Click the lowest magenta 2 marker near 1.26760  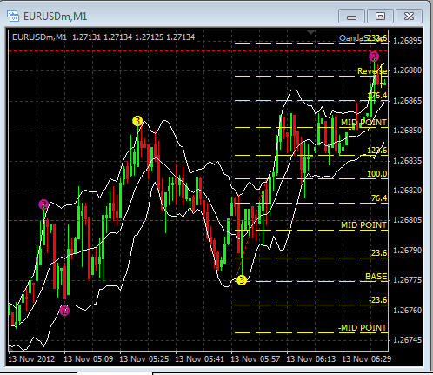coord(64,311)
